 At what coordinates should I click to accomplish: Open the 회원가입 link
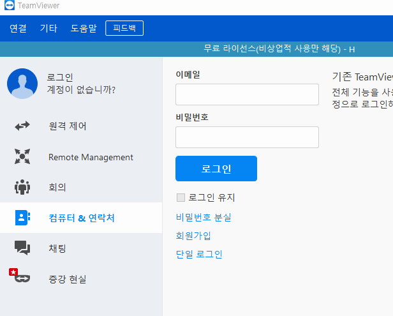[x=193, y=236]
